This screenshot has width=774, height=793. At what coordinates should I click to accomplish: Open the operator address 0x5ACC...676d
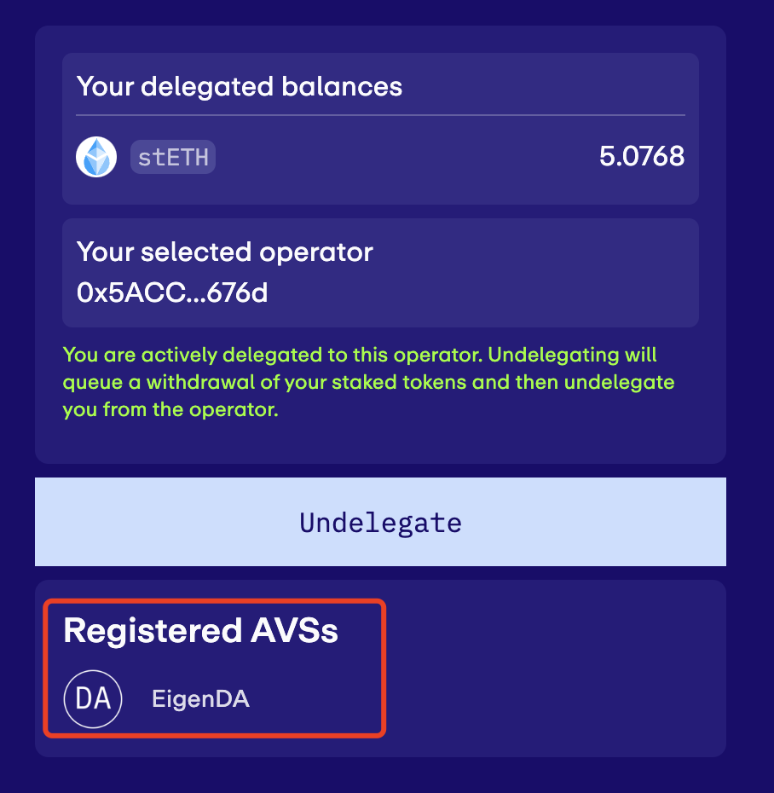click(172, 292)
